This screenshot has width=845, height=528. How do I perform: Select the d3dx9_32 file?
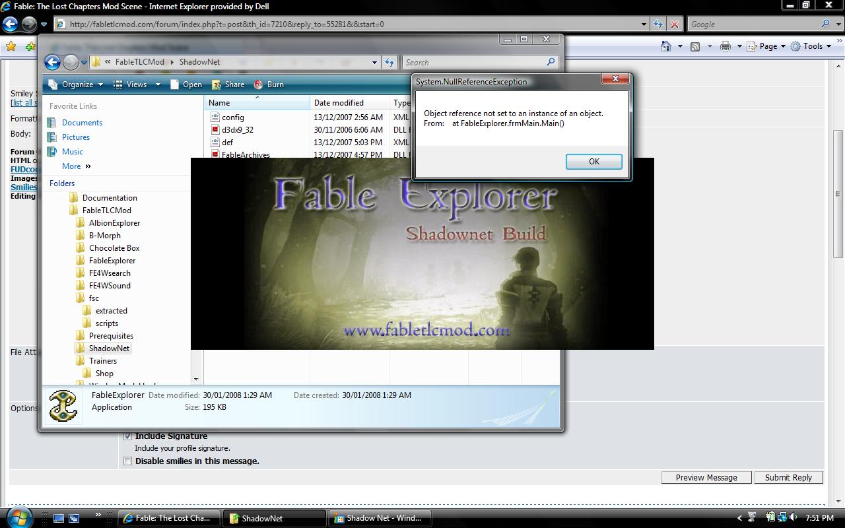point(237,130)
